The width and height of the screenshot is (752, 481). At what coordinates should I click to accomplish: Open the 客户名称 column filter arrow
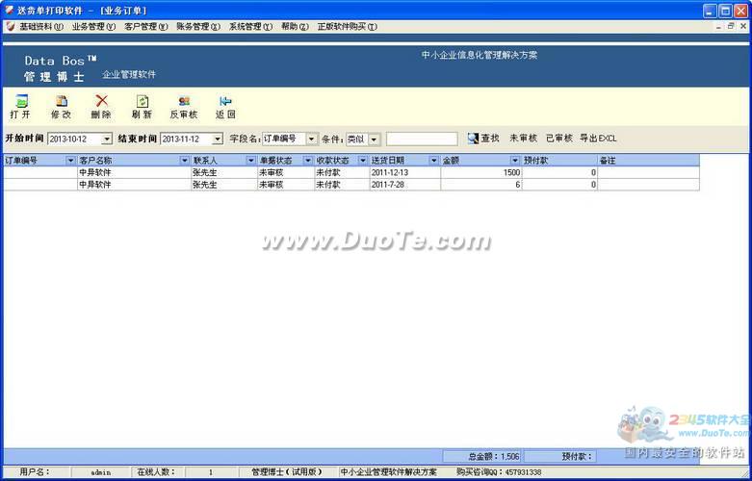tap(184, 161)
